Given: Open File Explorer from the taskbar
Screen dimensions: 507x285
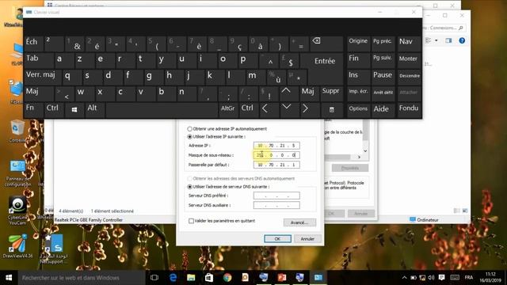Looking at the screenshot, I should pyautogui.click(x=191, y=278).
